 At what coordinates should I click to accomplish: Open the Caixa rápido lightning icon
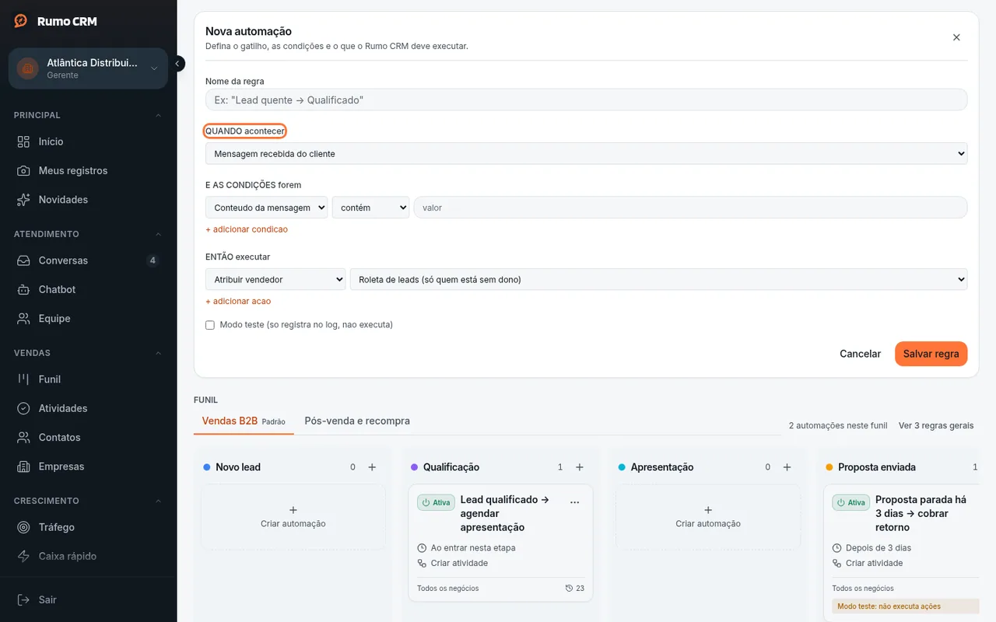coord(24,556)
